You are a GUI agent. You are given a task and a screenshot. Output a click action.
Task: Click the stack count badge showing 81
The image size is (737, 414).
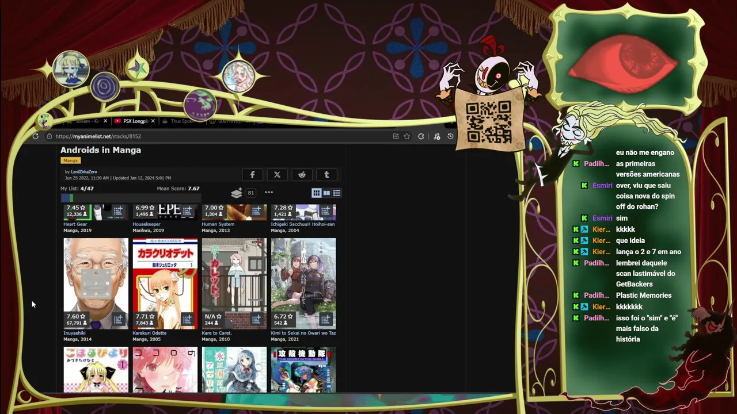pos(250,193)
